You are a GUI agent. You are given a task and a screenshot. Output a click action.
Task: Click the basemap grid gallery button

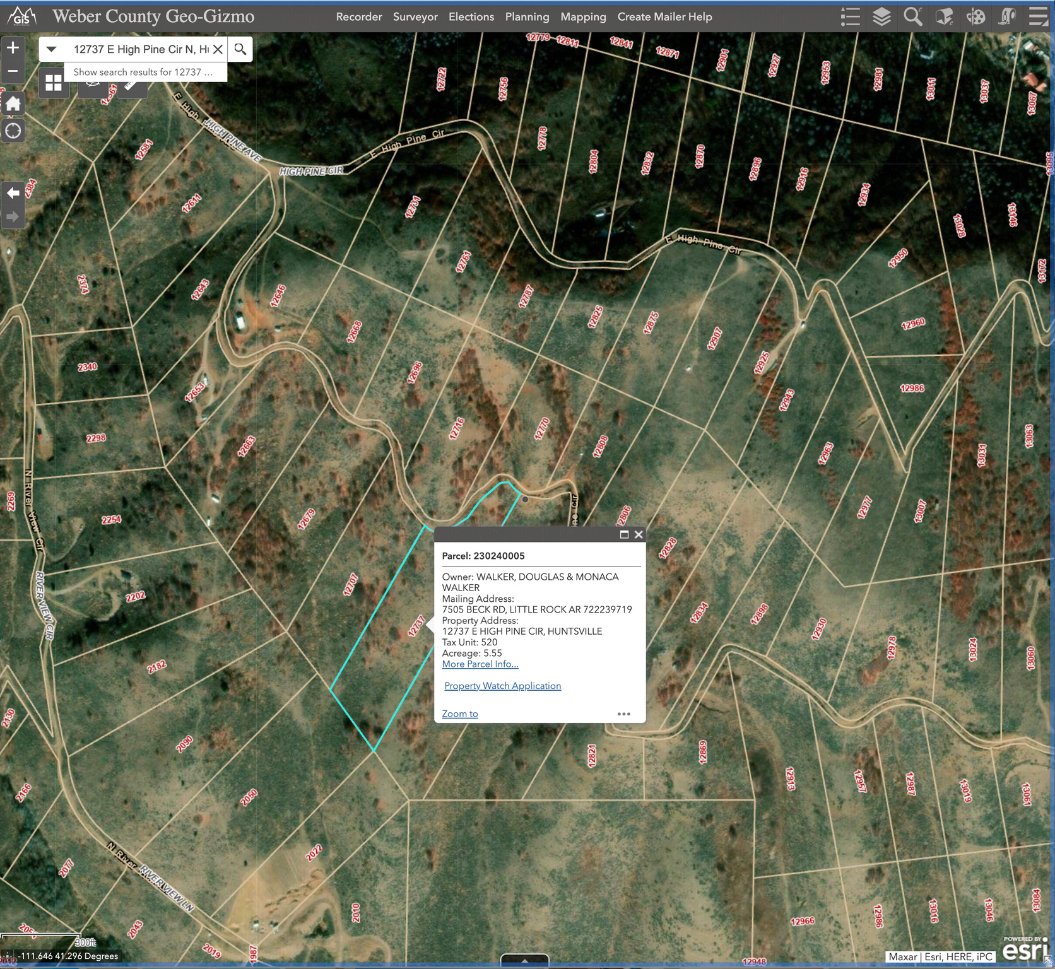tap(54, 82)
